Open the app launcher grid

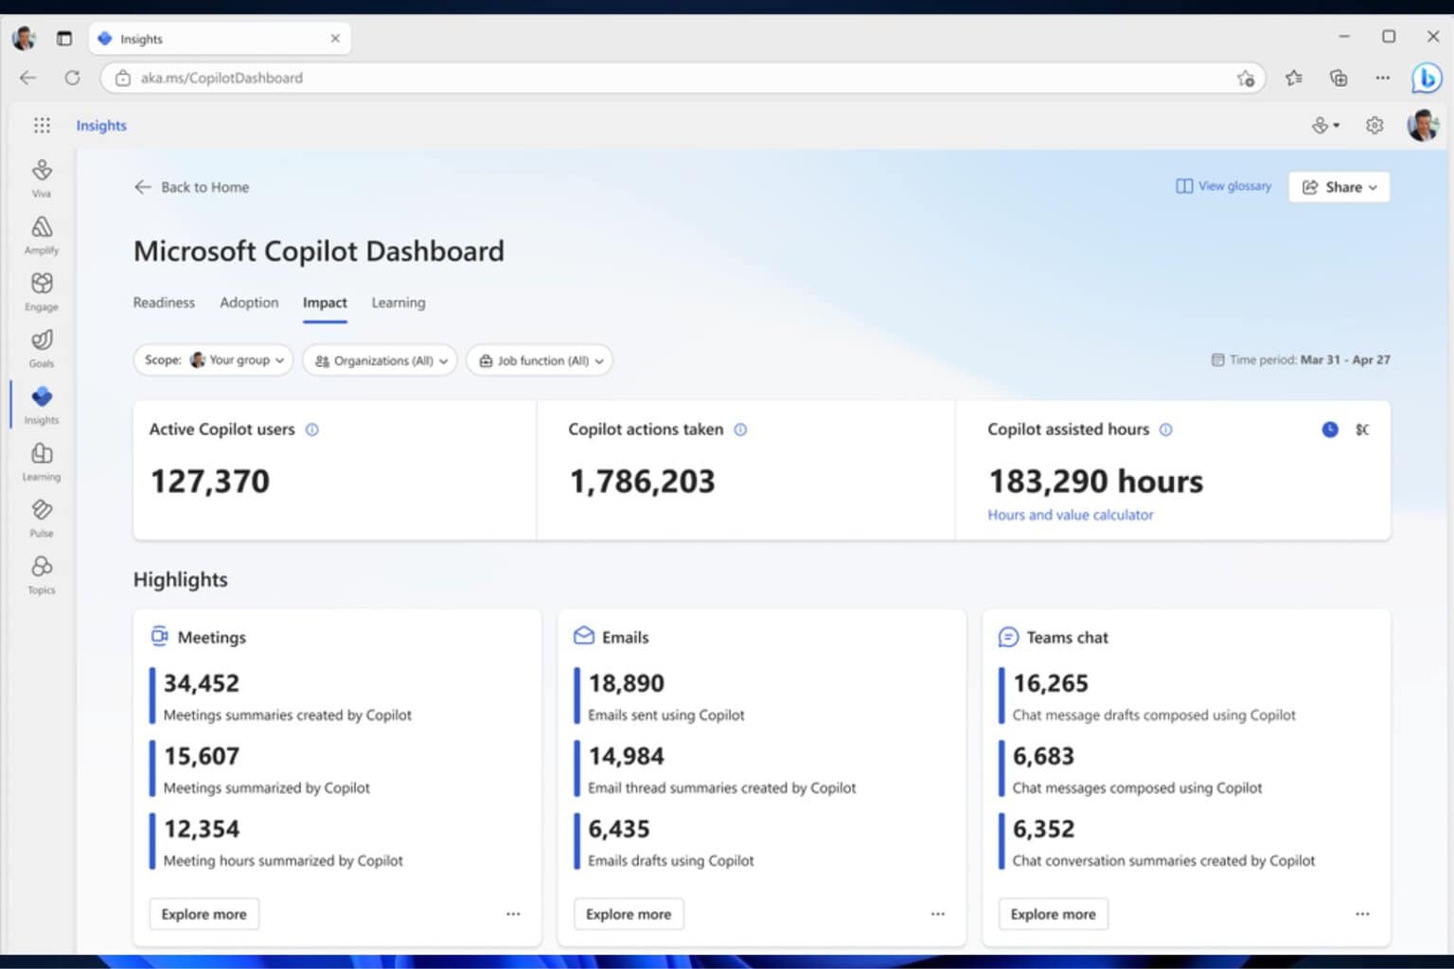pyautogui.click(x=42, y=125)
